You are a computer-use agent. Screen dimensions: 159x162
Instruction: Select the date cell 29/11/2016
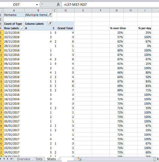tap(14, 46)
